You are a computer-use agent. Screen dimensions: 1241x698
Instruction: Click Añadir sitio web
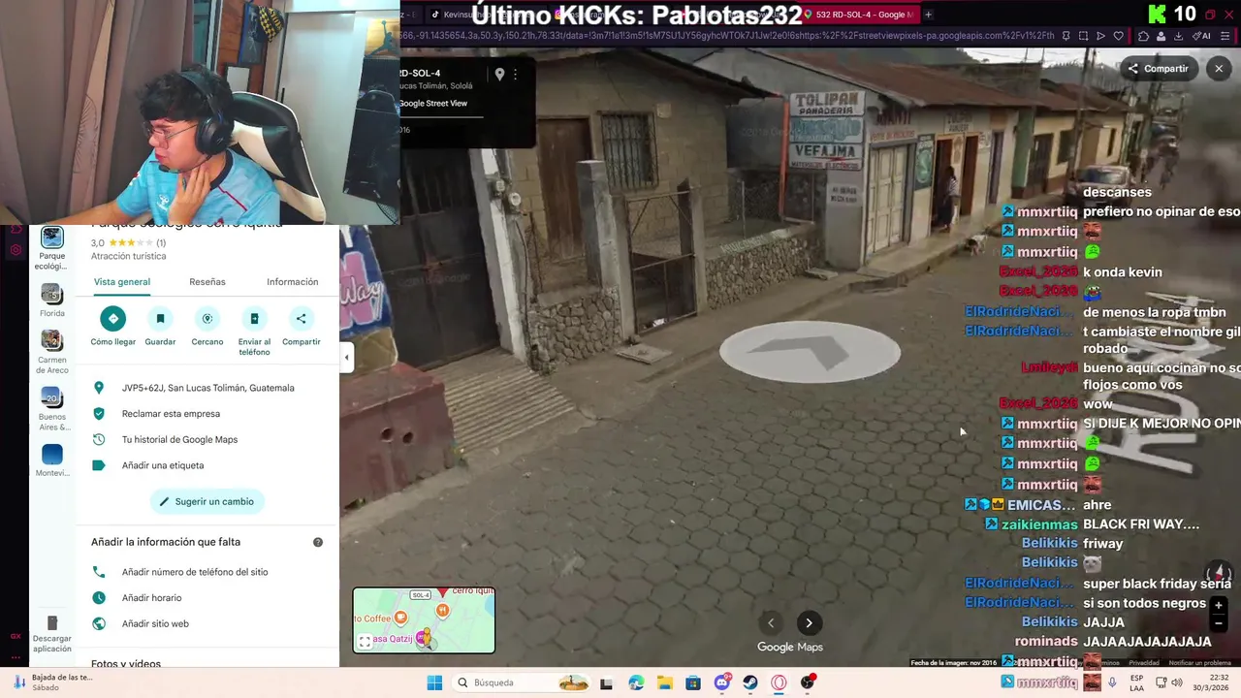click(207, 624)
